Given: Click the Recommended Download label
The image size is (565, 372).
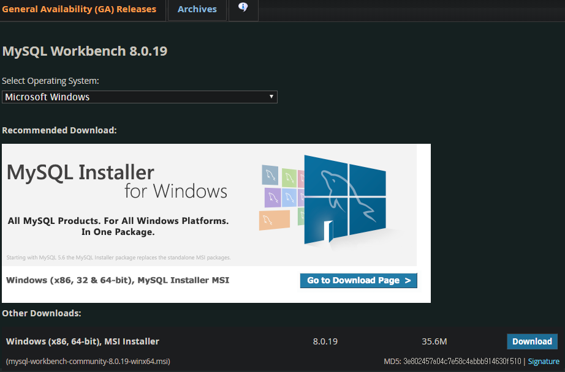Looking at the screenshot, I should (x=59, y=130).
